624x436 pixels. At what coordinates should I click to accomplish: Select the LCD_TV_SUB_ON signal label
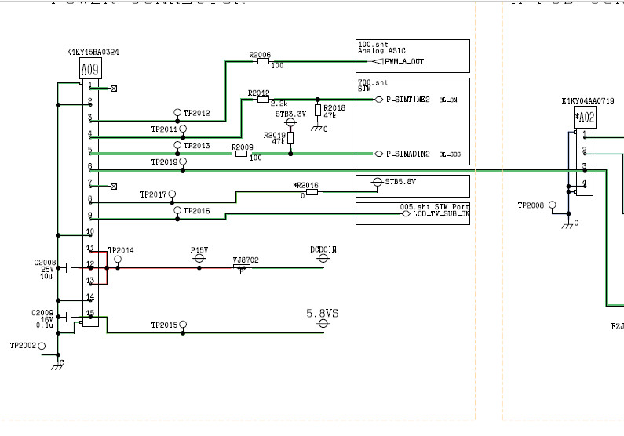tap(441, 214)
